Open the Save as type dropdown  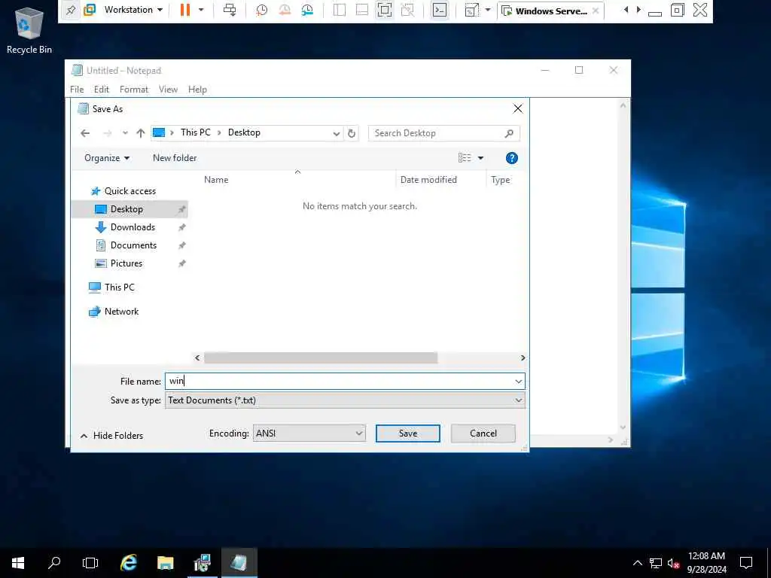click(x=345, y=400)
